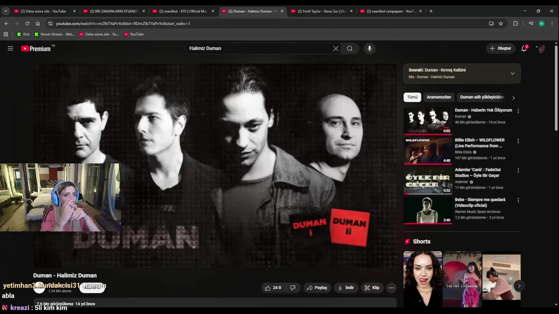Click the Adamlar channel name

461,182
